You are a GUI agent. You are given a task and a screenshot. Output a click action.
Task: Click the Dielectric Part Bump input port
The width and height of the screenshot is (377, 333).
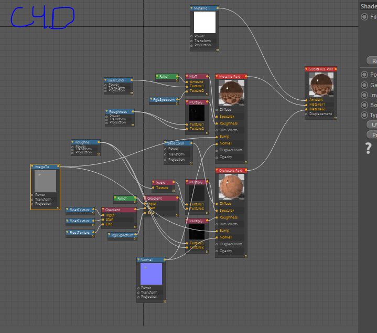tap(217, 231)
